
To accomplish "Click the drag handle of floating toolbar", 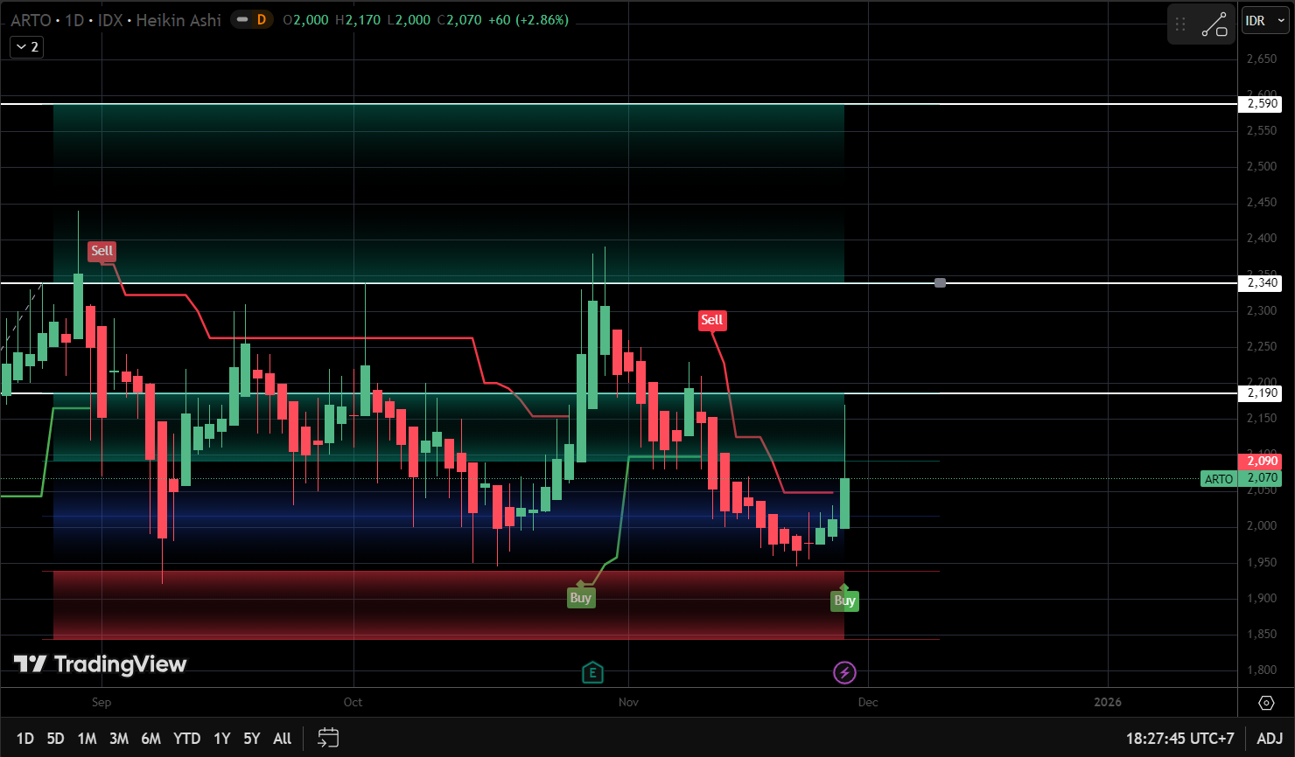I will click(1180, 24).
